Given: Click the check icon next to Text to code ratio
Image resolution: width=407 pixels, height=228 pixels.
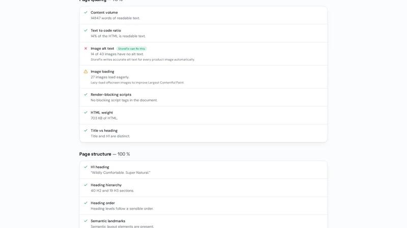Looking at the screenshot, I should tap(85, 30).
